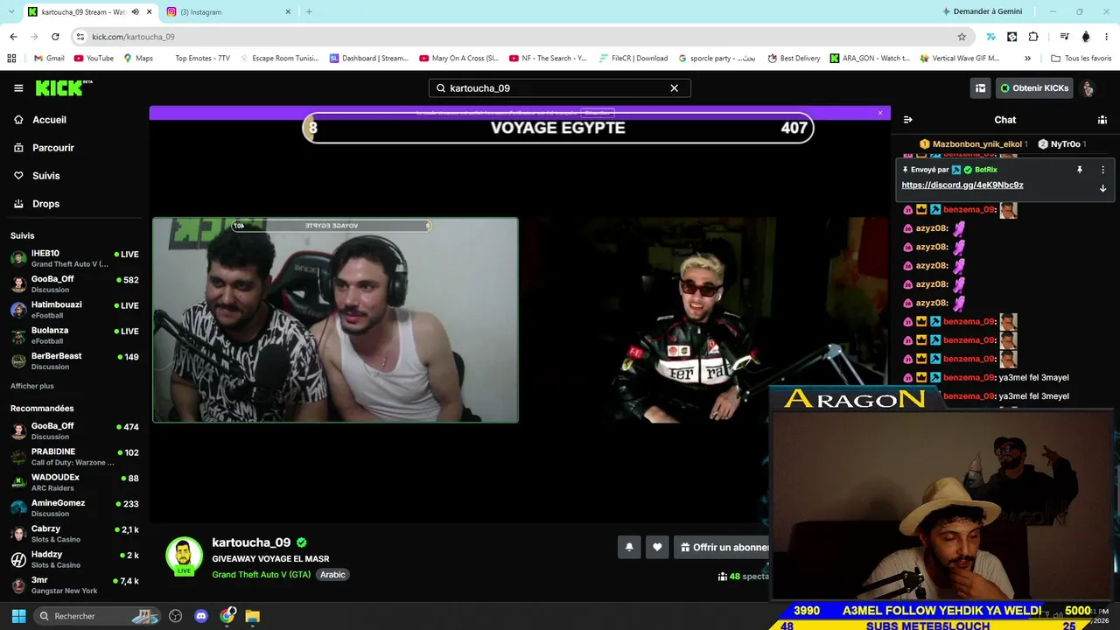Open followed channel BerBerBeast

(x=74, y=360)
